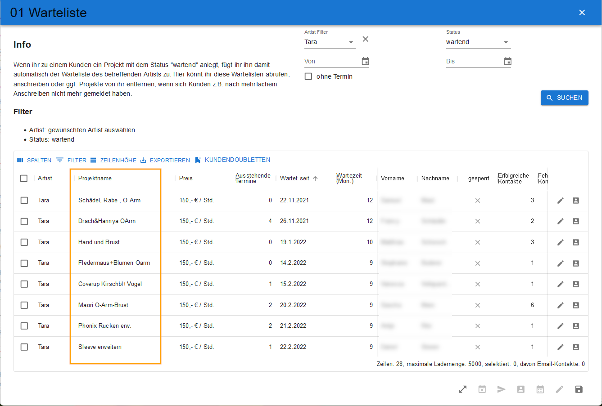Save with the floppy disk icon
The height and width of the screenshot is (406, 602).
(x=579, y=389)
